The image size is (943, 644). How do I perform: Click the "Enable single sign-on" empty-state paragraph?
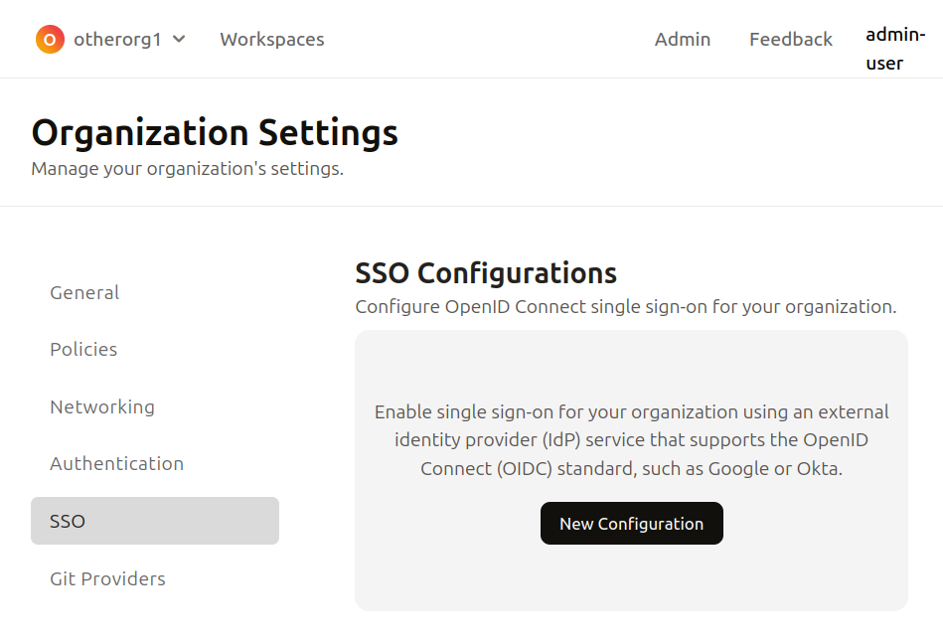pos(632,440)
